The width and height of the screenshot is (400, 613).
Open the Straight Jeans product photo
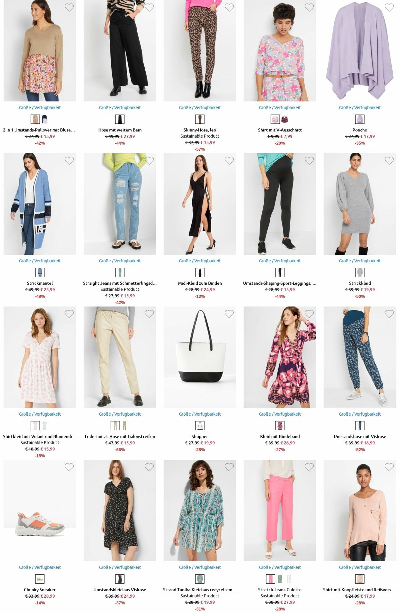(x=120, y=204)
